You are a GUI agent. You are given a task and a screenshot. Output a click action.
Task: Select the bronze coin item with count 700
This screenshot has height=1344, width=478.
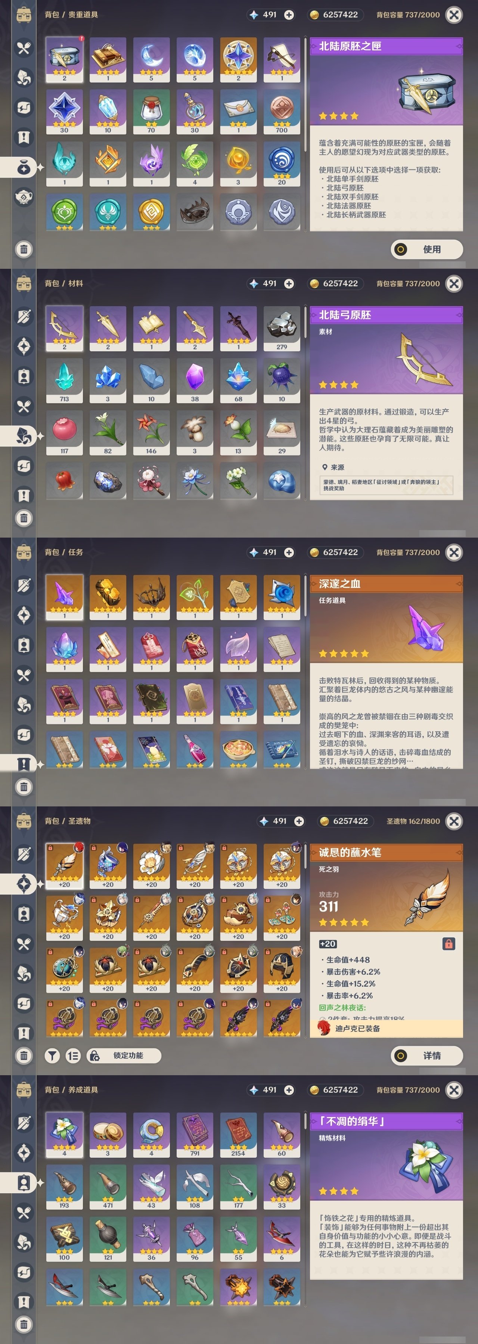282,112
